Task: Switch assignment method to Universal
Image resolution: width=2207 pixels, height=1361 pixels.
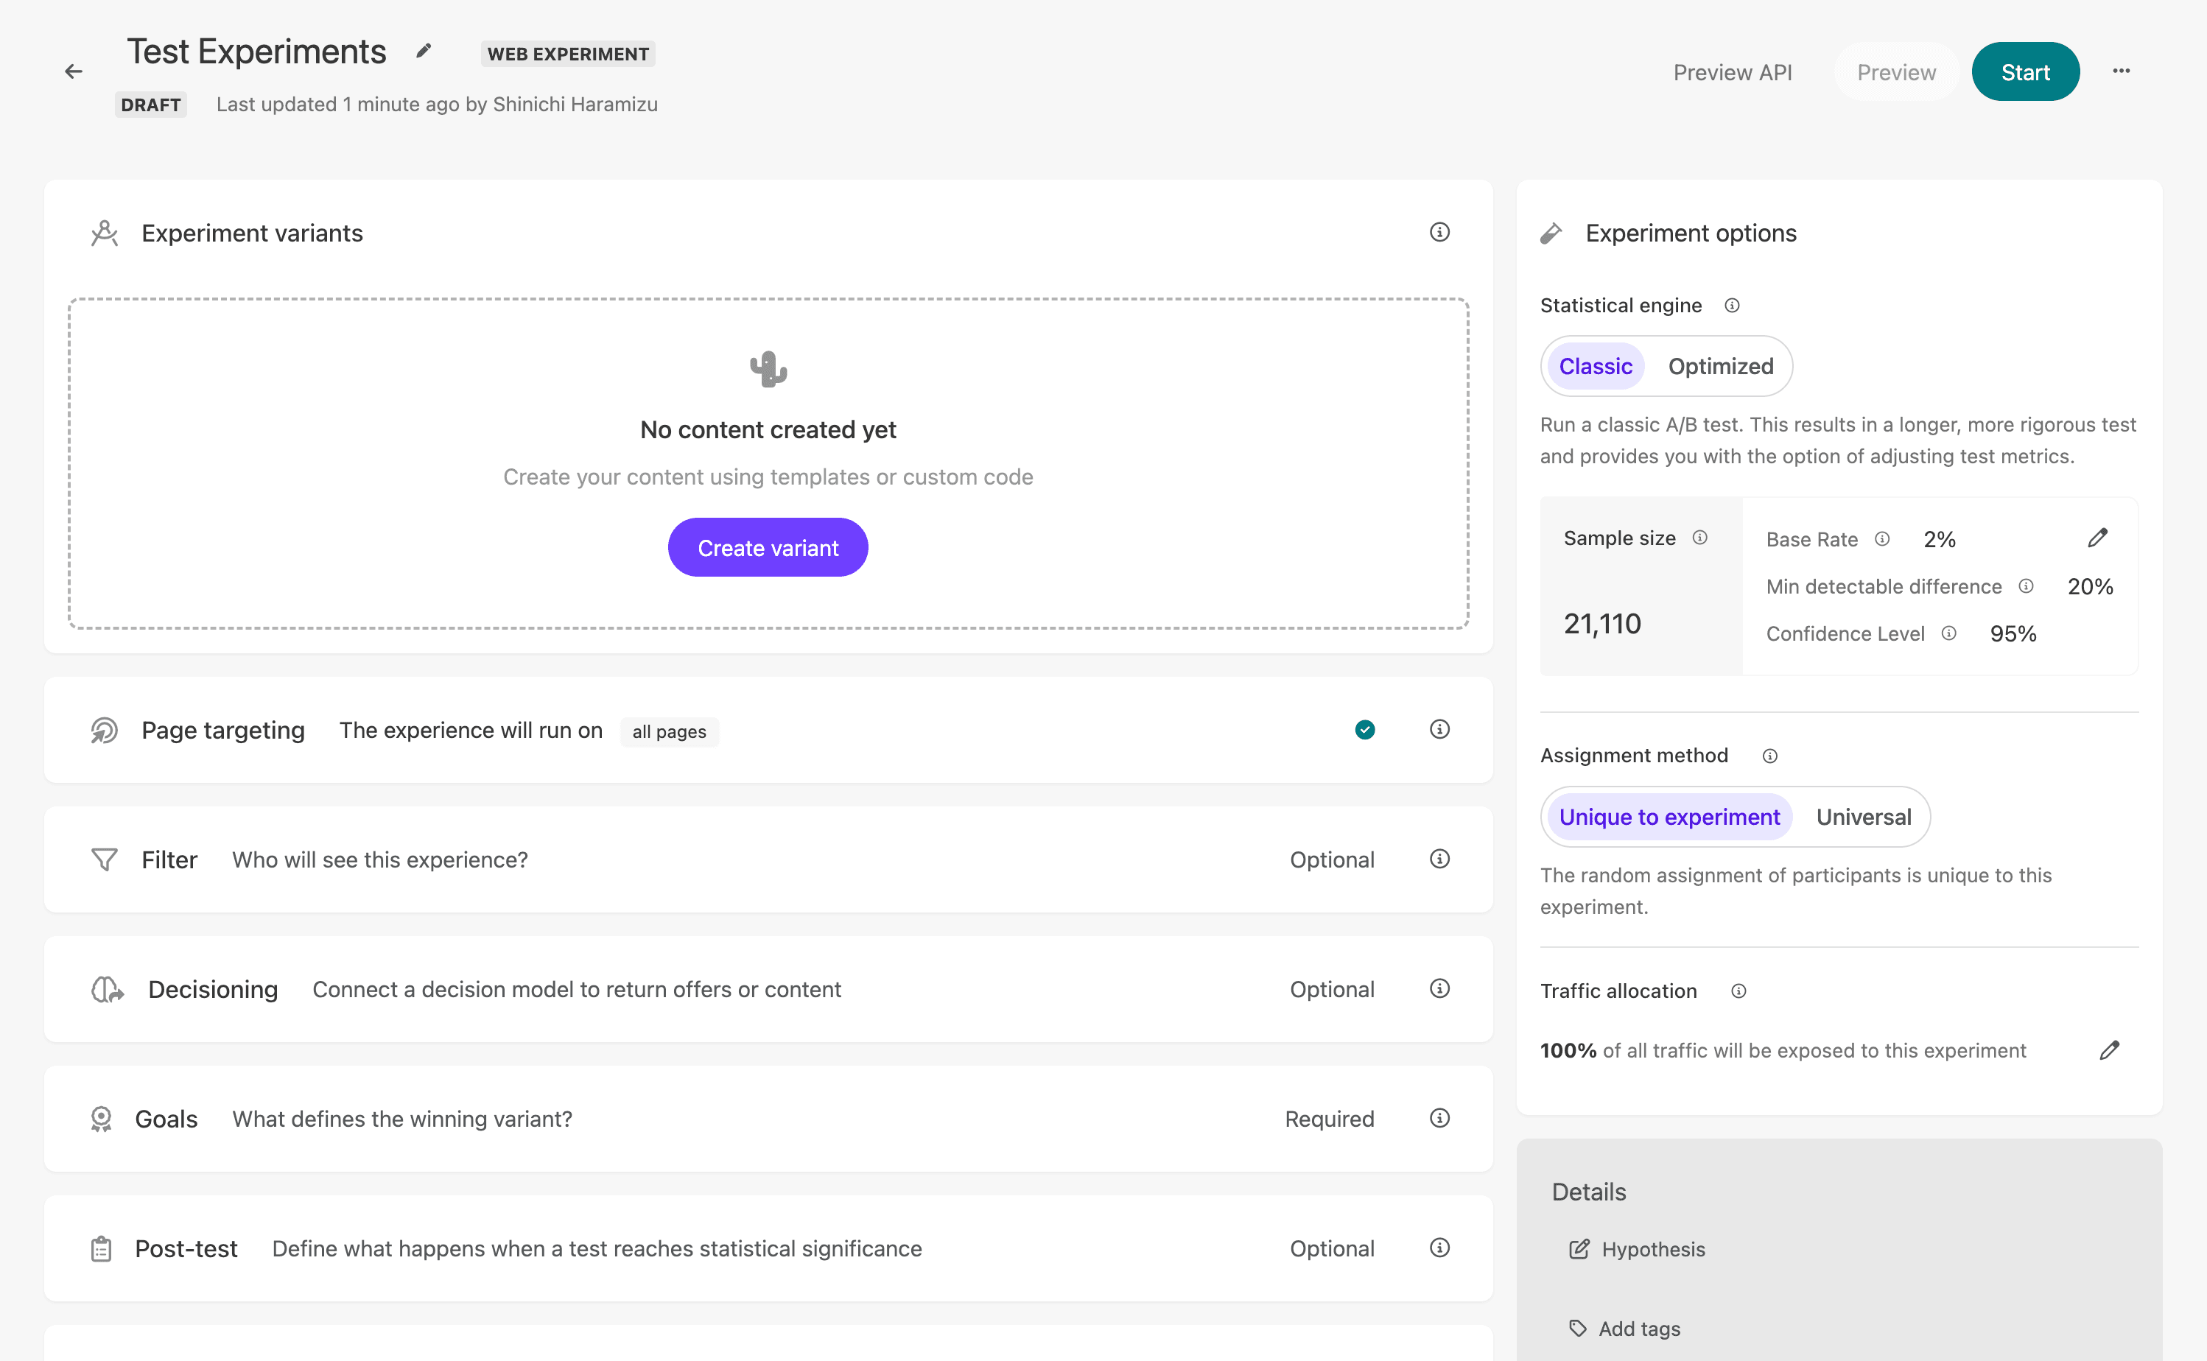Action: coord(1863,817)
